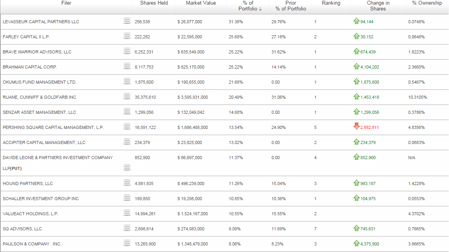449x252 pixels.
Task: Click grid icon in Accipiter Capital Management row
Action: pos(127,142)
